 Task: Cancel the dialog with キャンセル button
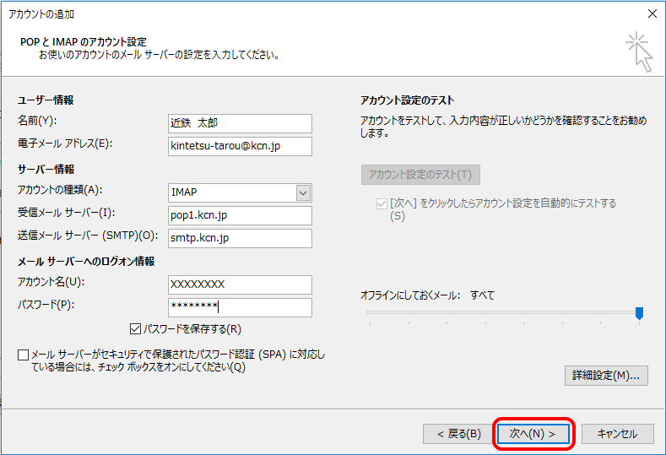point(617,434)
